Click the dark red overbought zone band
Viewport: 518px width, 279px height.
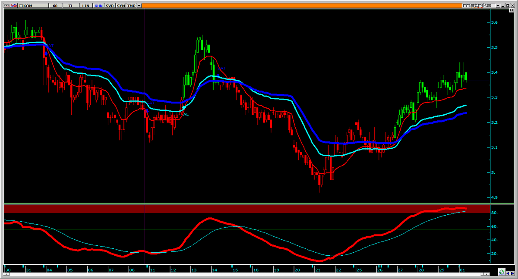247,209
